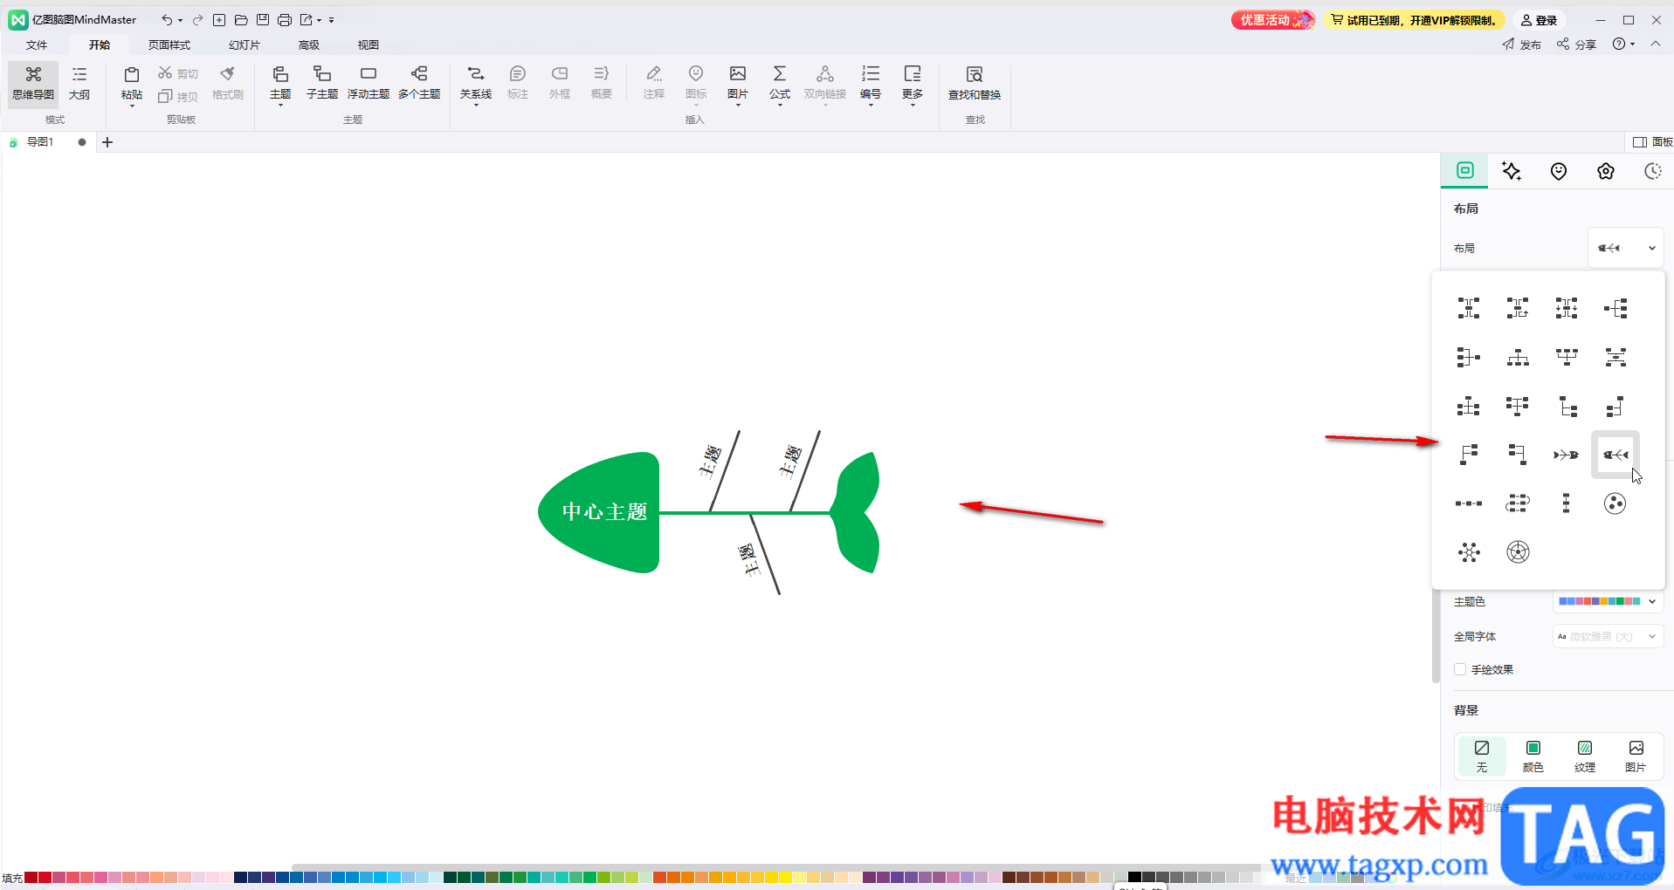Viewport: 1674px width, 890px height.
Task: Choose bottom-up org chart layout
Action: click(x=1567, y=357)
